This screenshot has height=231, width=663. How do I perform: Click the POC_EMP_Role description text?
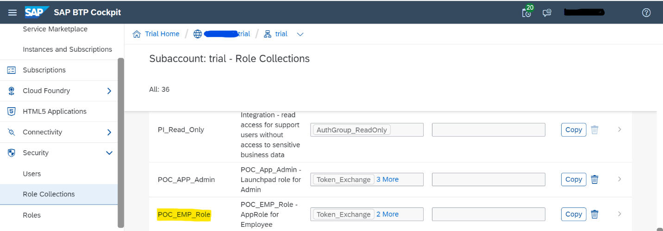click(x=269, y=214)
